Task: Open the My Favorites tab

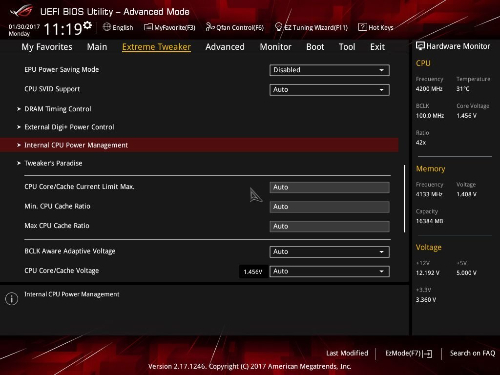Action: click(47, 47)
